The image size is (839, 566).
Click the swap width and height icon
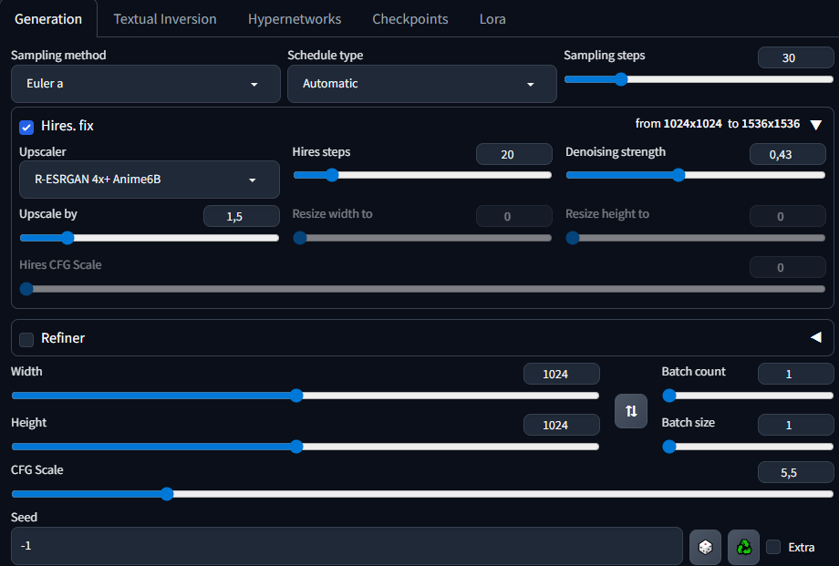tap(630, 411)
